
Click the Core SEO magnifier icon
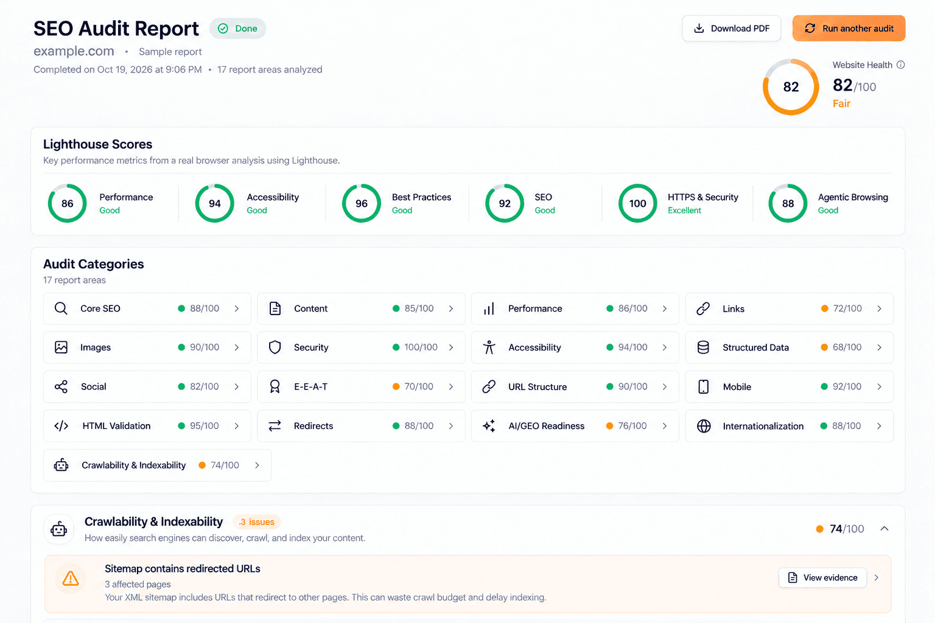point(61,308)
